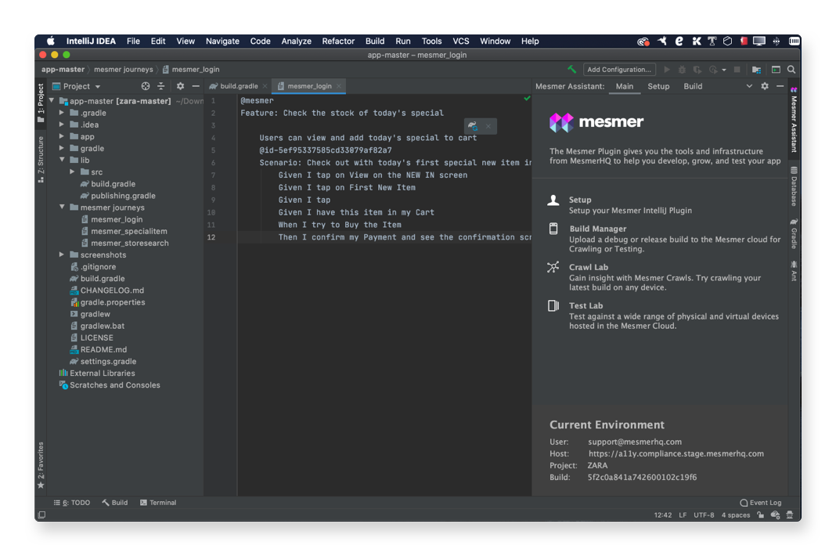Open Project Structure from the toolbar icon
The height and width of the screenshot is (556, 836).
[x=756, y=70]
